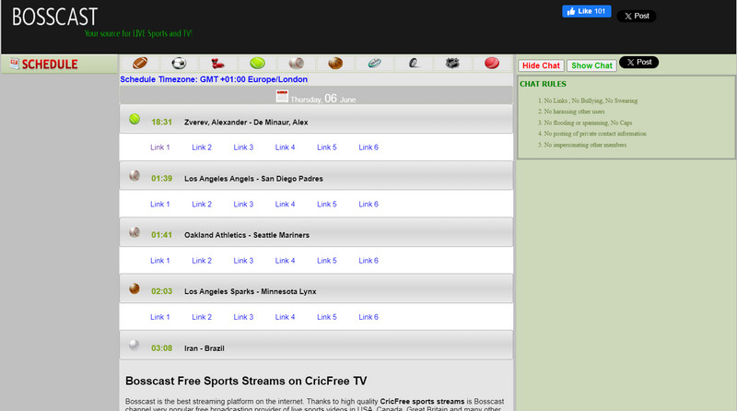Click Link 6 under Zverev match
Screen dimensions: 737x411
[x=368, y=147]
